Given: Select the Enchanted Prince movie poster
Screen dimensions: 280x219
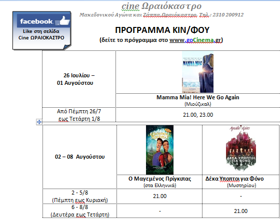Looking at the screenshot, I should [159, 150].
